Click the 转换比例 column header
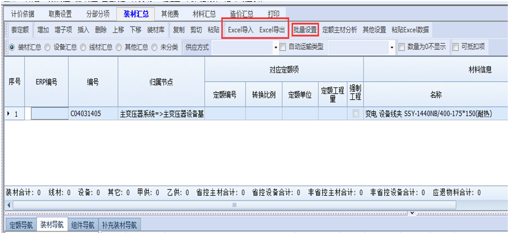 pos(264,95)
